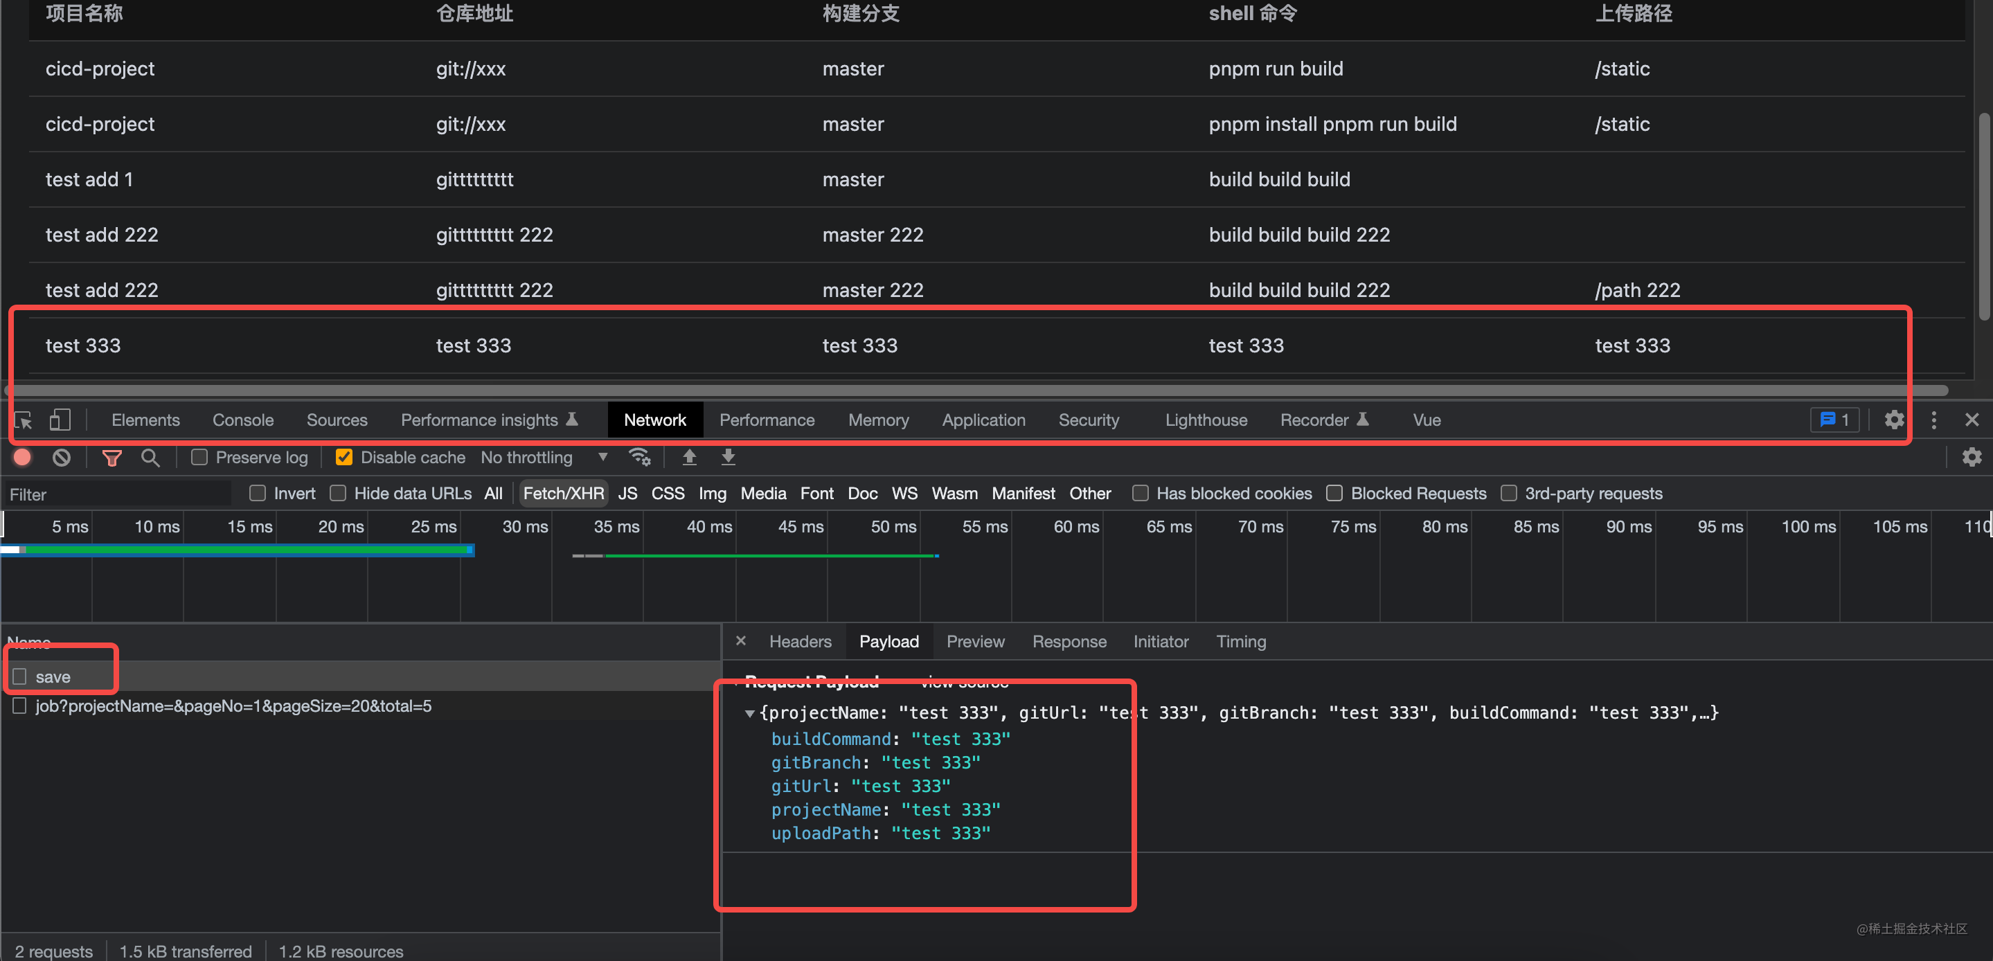Filter requests by Doc type
This screenshot has height=961, width=1993.
(x=863, y=493)
